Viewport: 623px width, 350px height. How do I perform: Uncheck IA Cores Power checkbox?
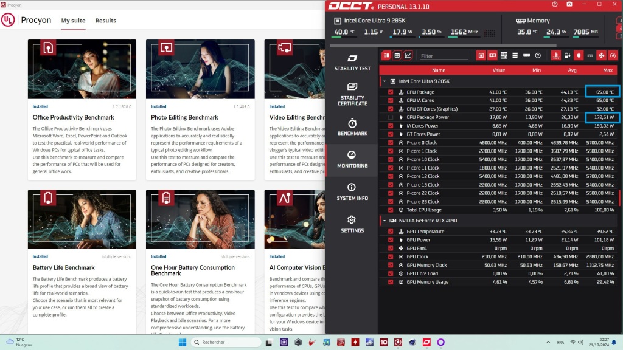[391, 125]
